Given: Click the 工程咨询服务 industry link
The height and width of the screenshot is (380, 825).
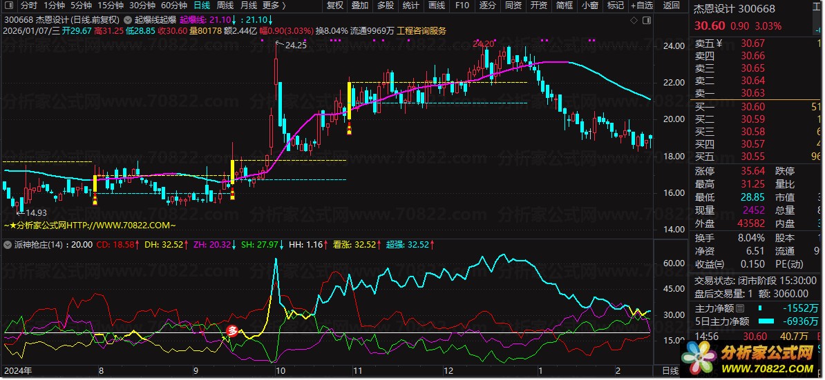Looking at the screenshot, I should coord(421,30).
